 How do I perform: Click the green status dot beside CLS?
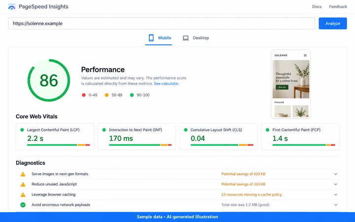tap(186, 130)
